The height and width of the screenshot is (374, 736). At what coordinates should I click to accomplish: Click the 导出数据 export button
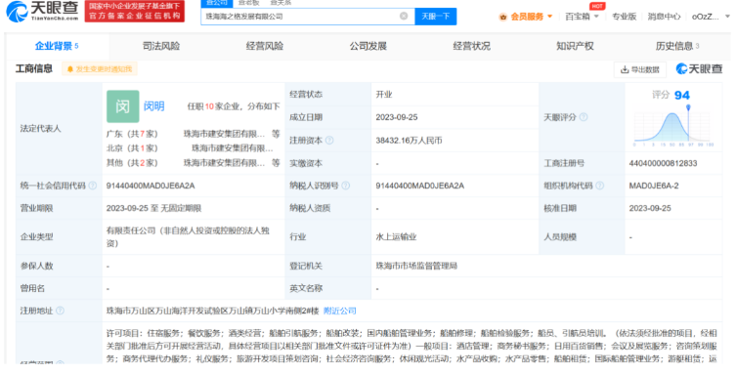click(640, 70)
